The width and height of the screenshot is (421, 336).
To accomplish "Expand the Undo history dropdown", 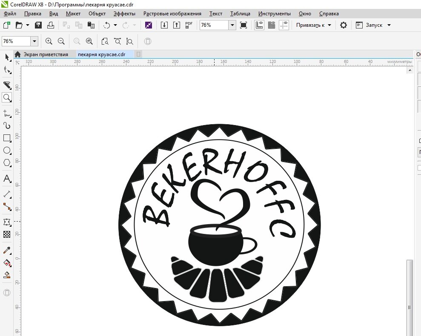I will 115,25.
